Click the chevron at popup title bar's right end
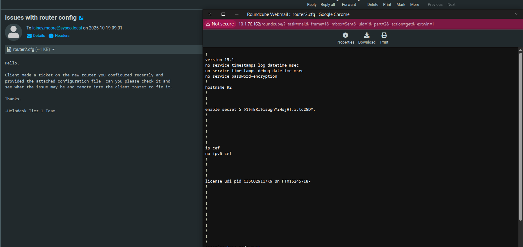The width and height of the screenshot is (523, 247). (516, 14)
